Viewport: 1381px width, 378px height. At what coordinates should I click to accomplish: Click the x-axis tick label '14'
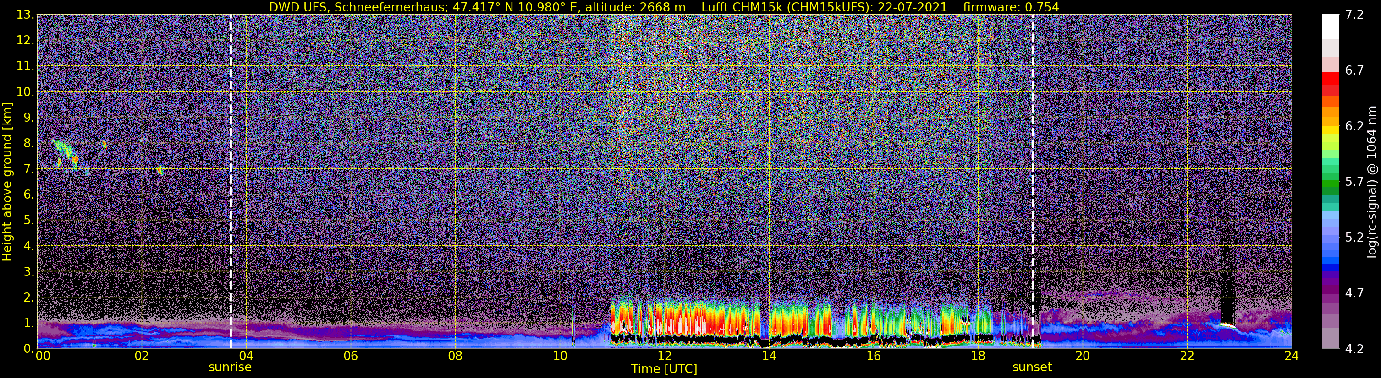(x=769, y=356)
